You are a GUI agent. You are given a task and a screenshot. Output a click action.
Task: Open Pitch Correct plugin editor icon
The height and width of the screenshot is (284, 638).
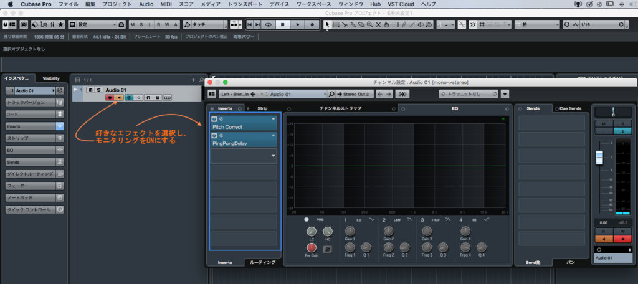221,119
